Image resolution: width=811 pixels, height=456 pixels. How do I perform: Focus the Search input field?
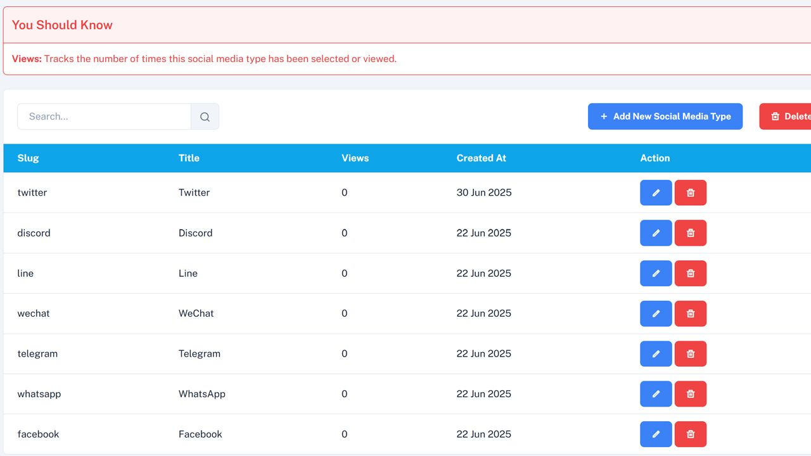click(105, 117)
